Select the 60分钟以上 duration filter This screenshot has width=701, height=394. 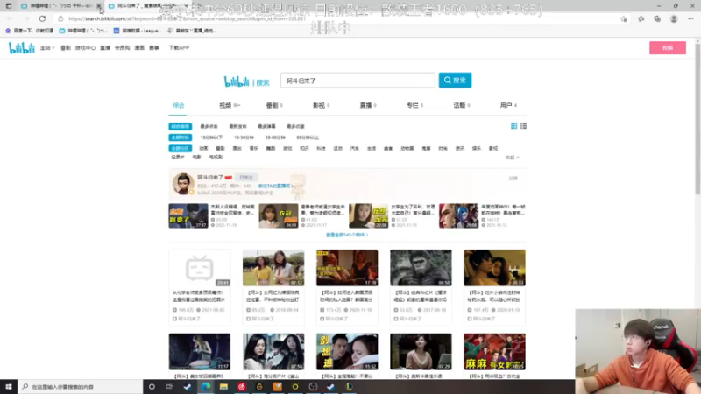point(308,137)
